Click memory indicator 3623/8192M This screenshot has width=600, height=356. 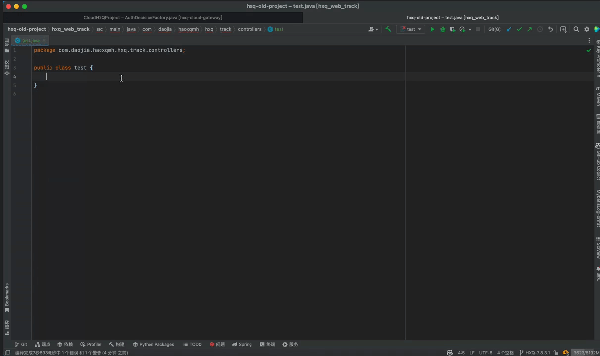pos(586,353)
